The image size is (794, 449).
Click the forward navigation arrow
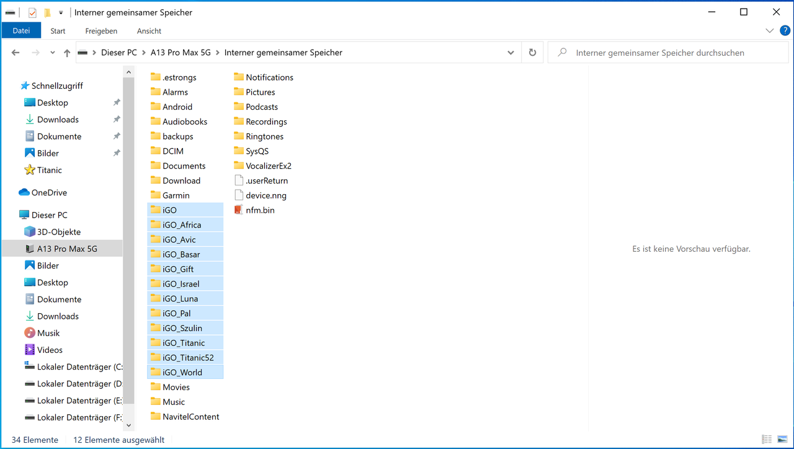pyautogui.click(x=35, y=53)
